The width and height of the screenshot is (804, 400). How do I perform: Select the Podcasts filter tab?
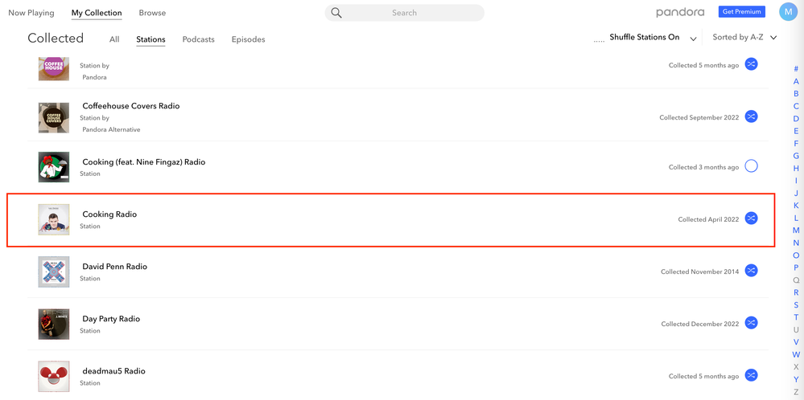[x=199, y=39]
